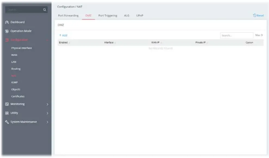Sort by the Interface column arrows
This screenshot has width=269, height=158.
pyautogui.click(x=115, y=43)
